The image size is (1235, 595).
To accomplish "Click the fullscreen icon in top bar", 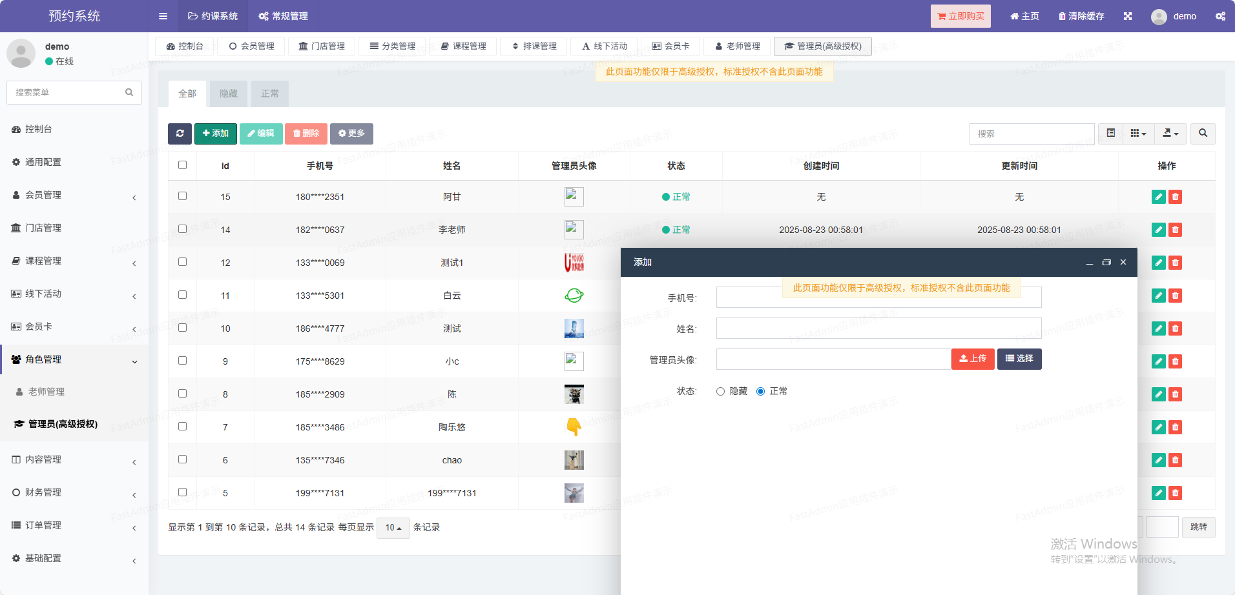I will coord(1128,16).
